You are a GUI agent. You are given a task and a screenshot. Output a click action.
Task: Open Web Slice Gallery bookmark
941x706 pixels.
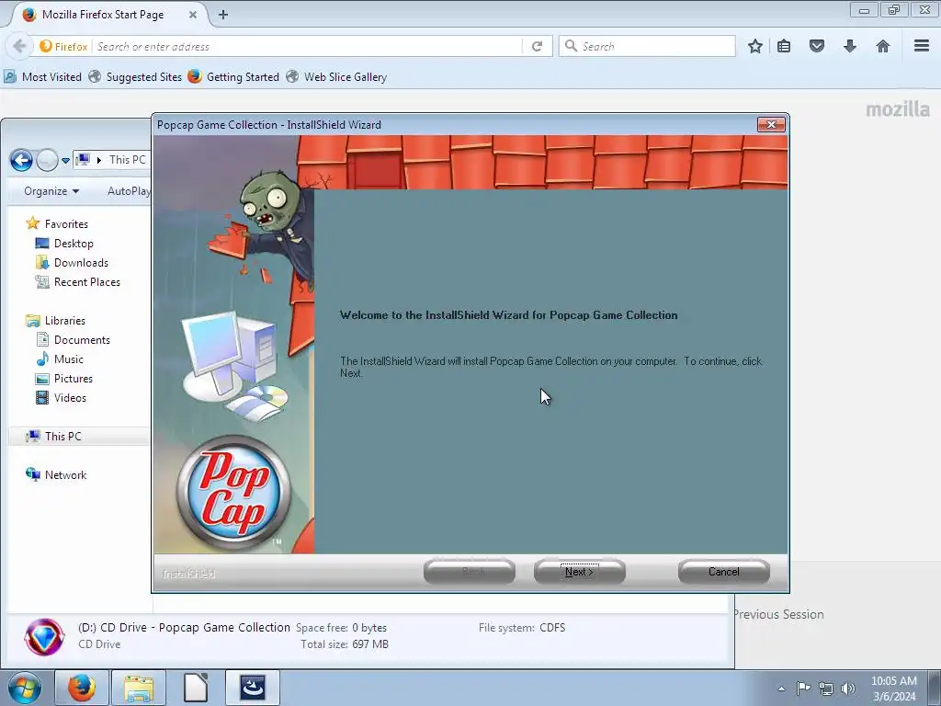click(x=336, y=77)
